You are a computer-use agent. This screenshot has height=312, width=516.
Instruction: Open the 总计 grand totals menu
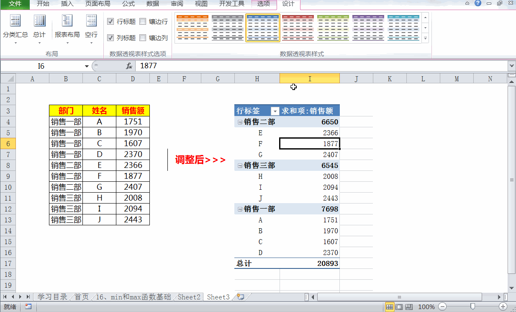pyautogui.click(x=39, y=28)
